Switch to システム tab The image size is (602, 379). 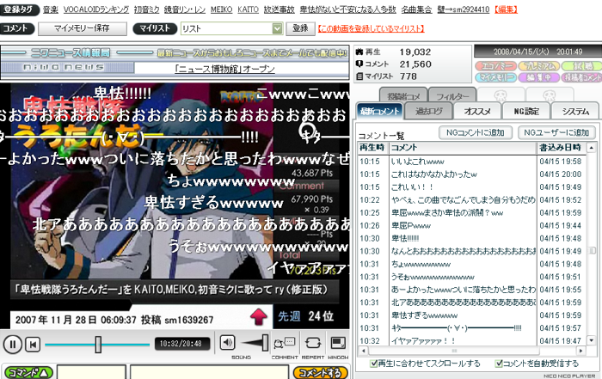click(575, 112)
